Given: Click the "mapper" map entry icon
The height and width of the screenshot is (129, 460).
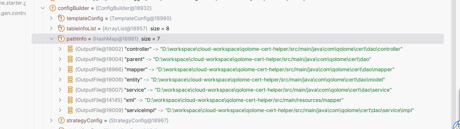Looking at the screenshot, I should click(x=70, y=69).
